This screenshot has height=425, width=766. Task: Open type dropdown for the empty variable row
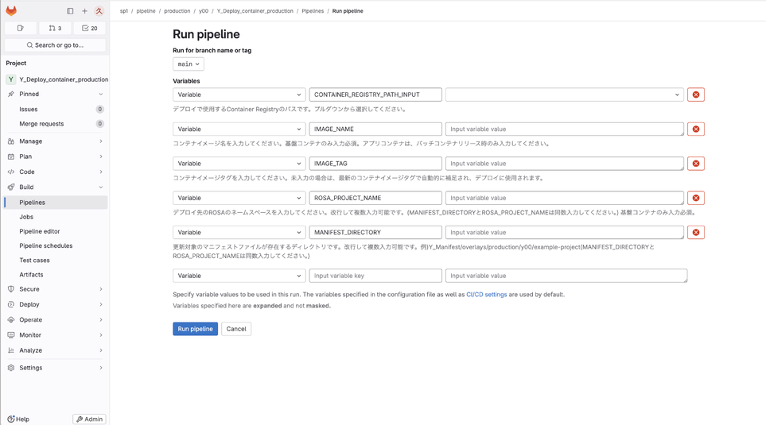point(239,276)
